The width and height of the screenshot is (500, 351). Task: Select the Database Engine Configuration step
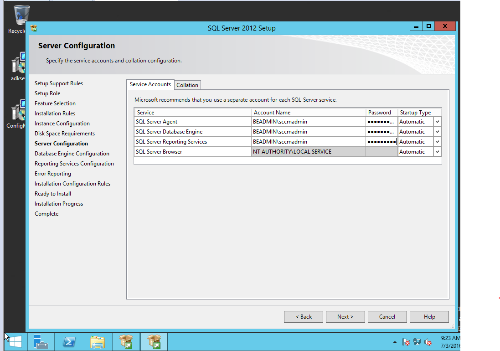[72, 154]
